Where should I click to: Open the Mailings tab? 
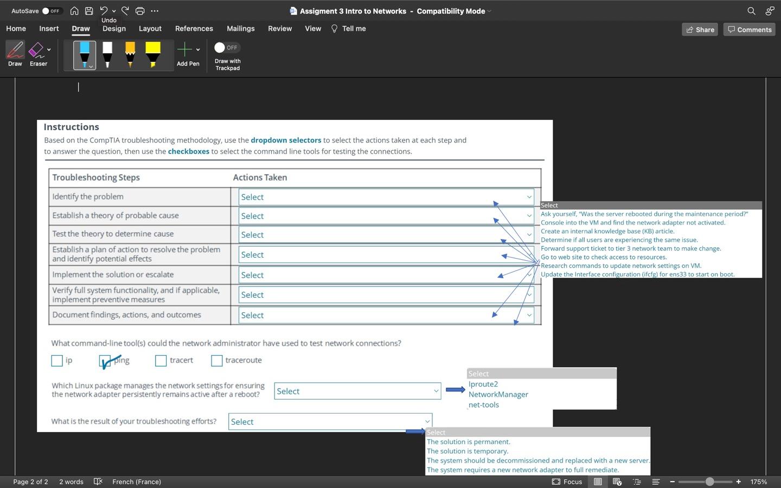tap(241, 29)
